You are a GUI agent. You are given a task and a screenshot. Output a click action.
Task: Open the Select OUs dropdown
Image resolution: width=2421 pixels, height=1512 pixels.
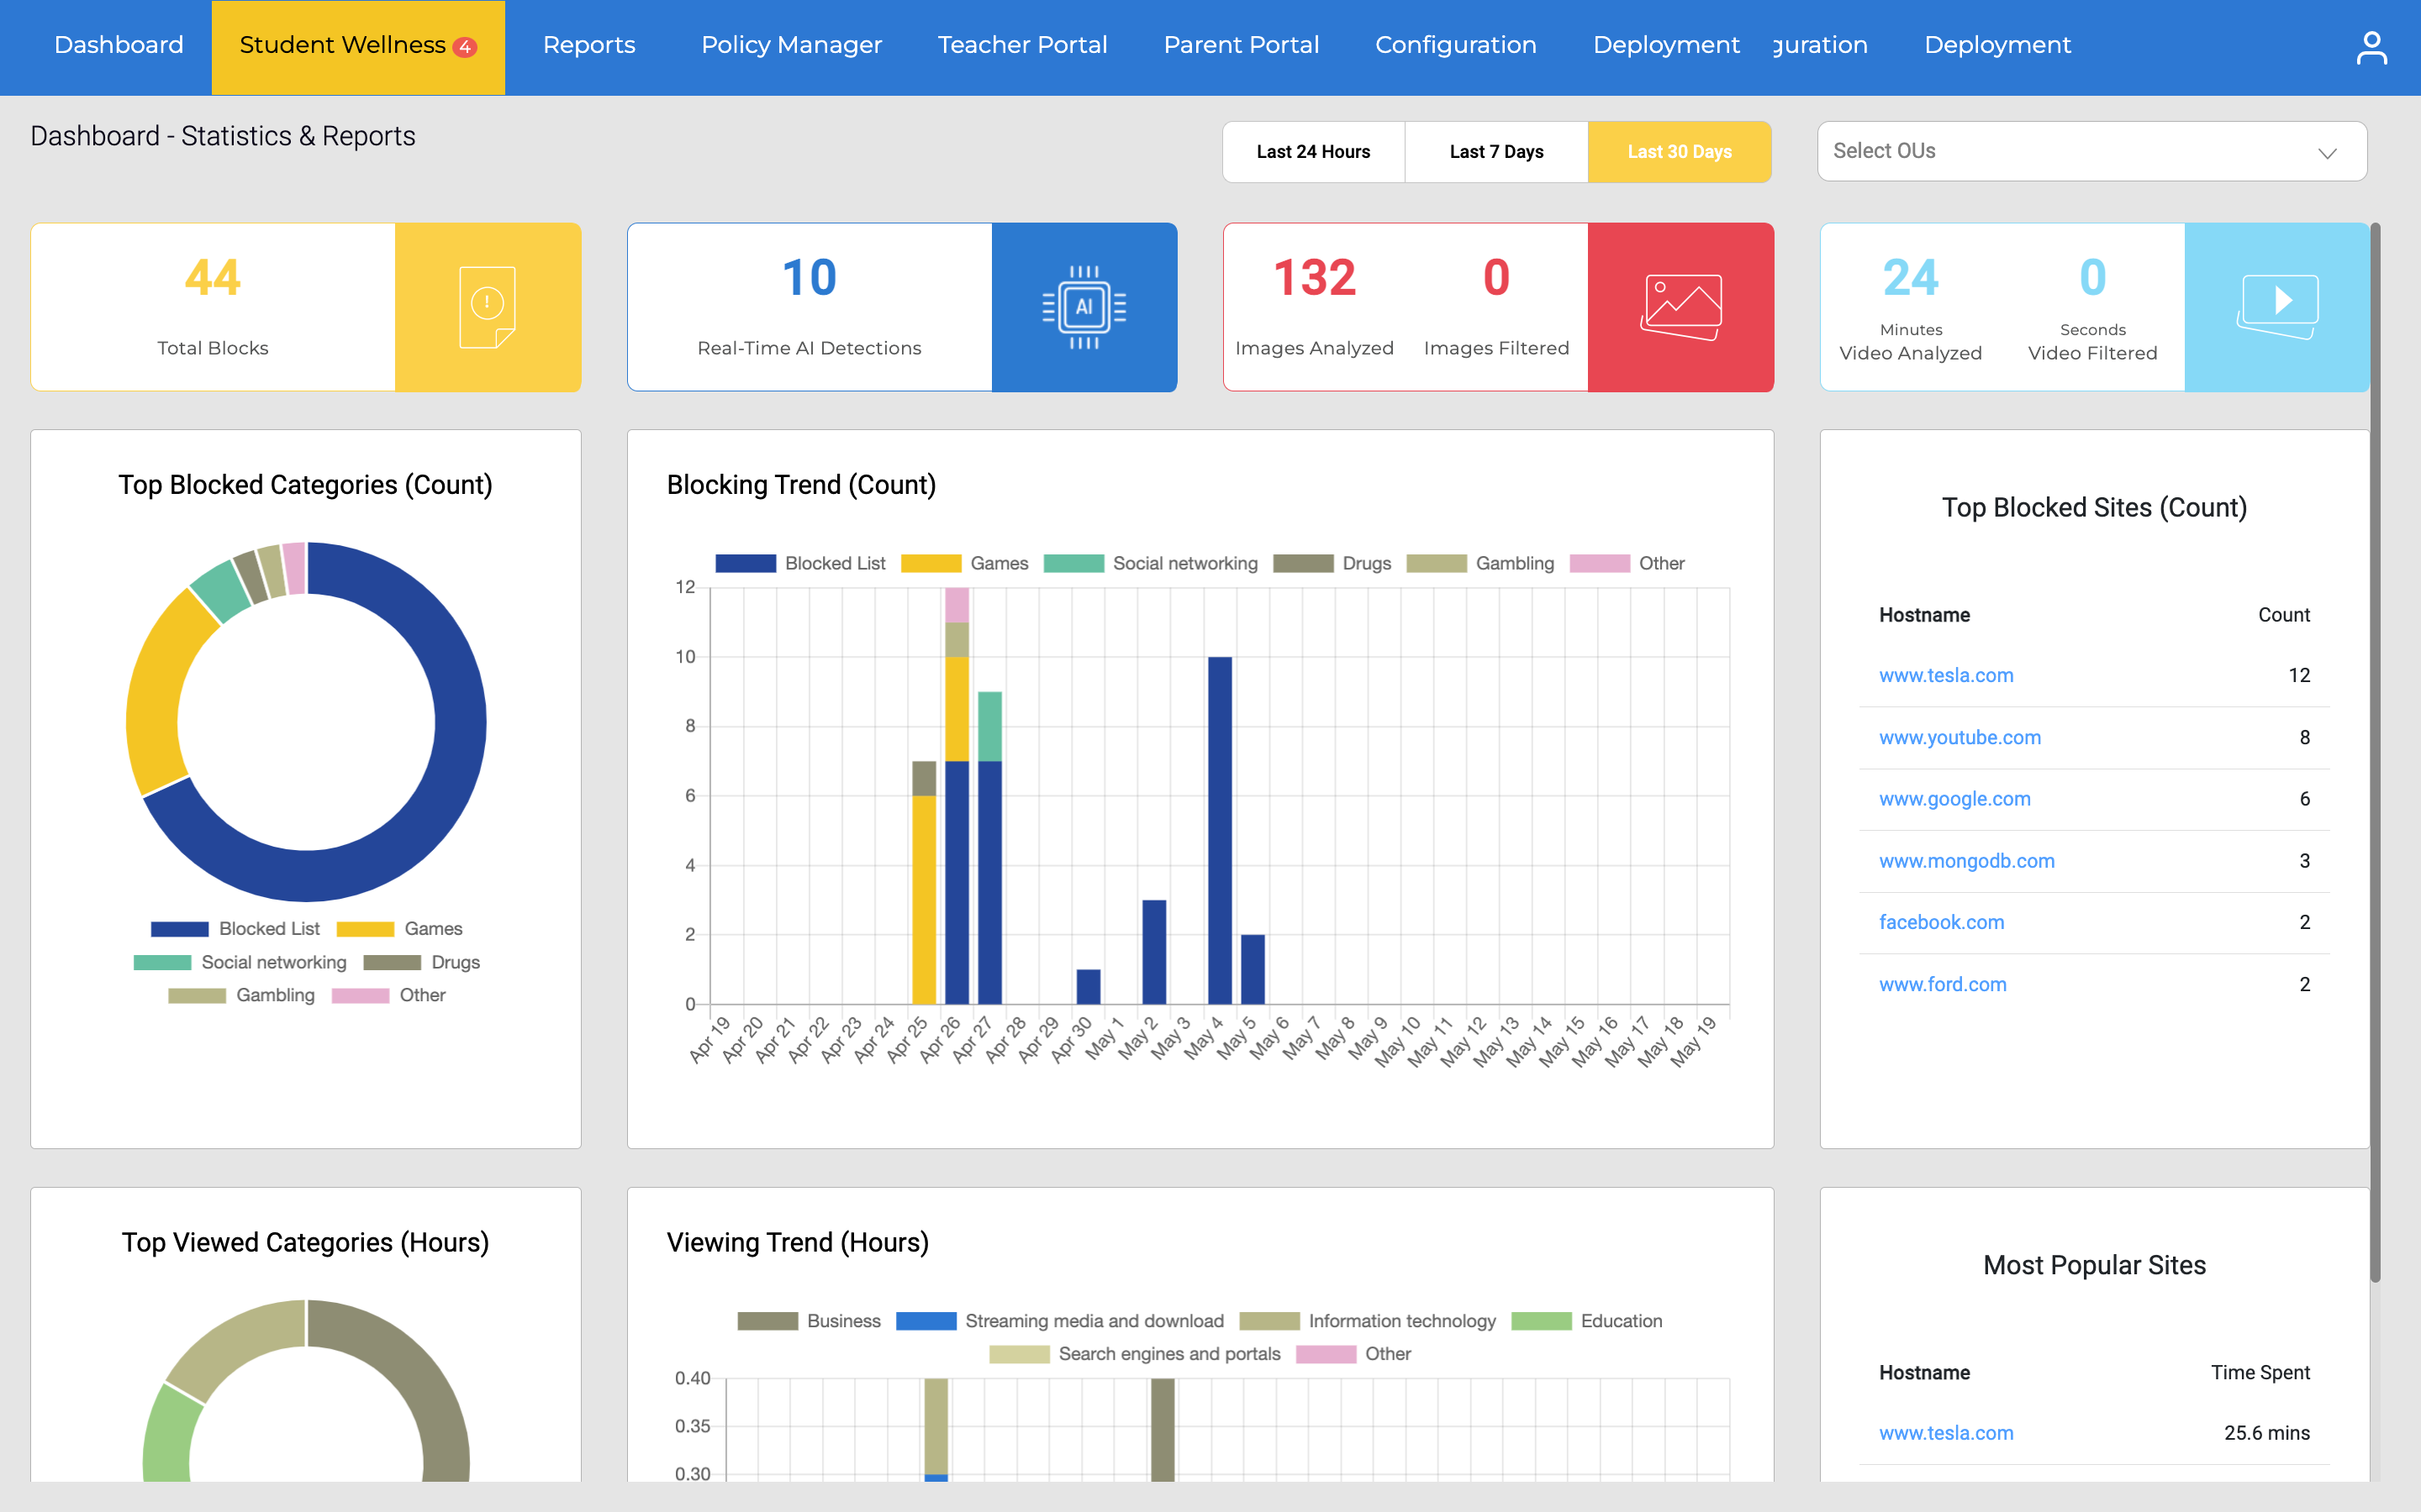(2091, 151)
